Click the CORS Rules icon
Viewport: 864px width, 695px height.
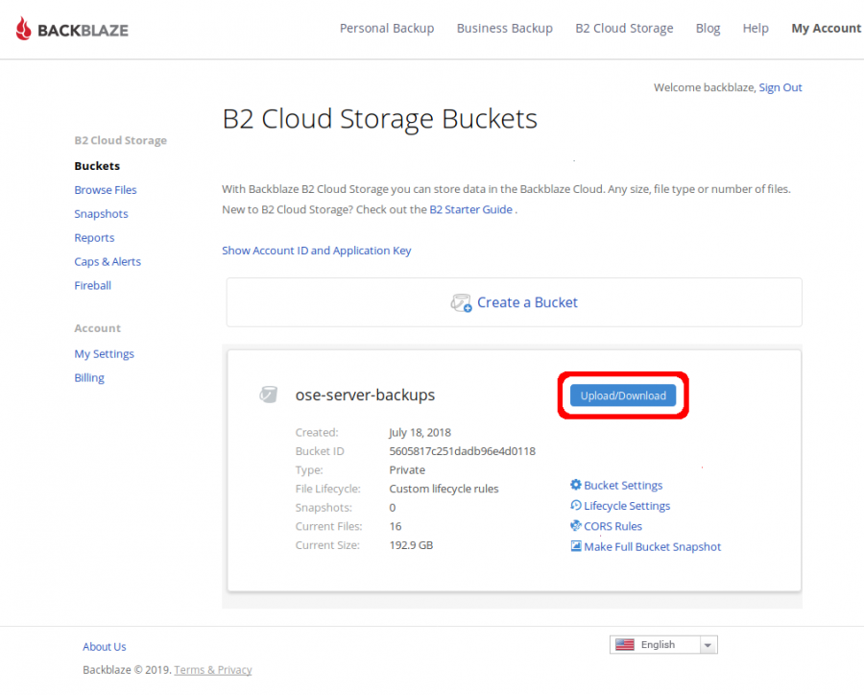pos(576,526)
